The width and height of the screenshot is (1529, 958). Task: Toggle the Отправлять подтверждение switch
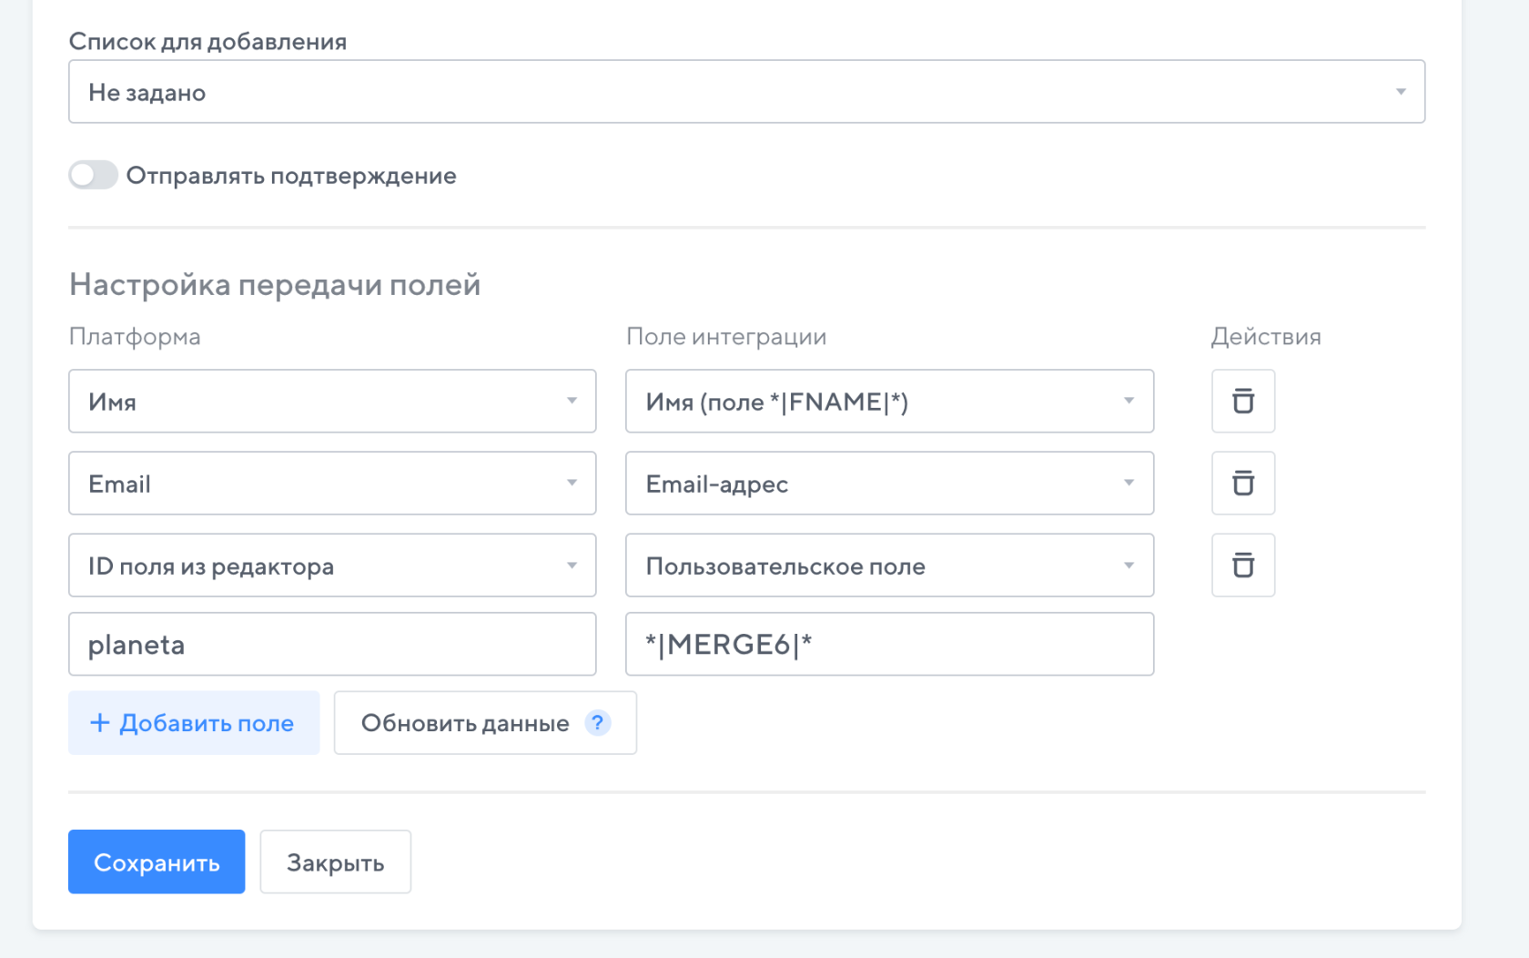[x=94, y=175]
